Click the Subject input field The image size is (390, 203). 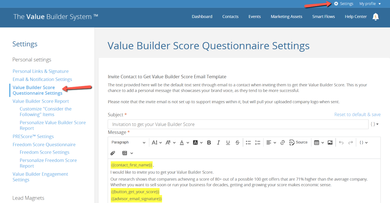click(238, 124)
